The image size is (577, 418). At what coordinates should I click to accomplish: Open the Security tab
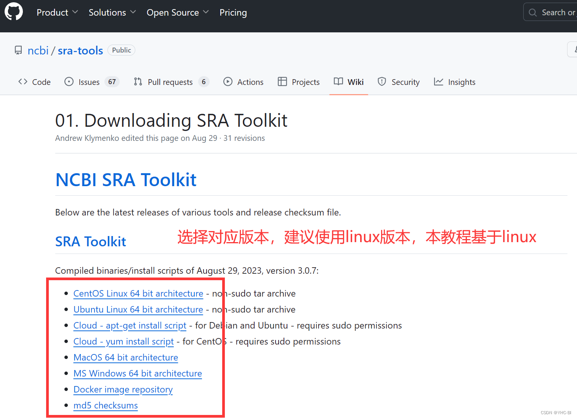[399, 82]
